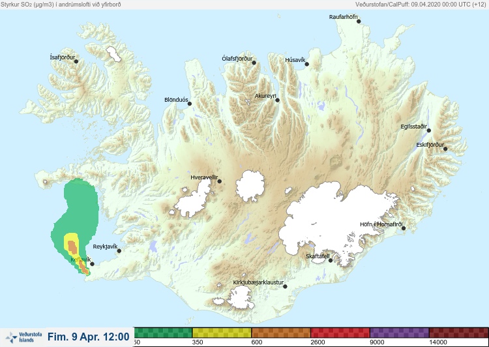Click the orange SO₂ core north of Keflavík
Image resolution: width=489 pixels, height=347 pixels.
point(72,247)
